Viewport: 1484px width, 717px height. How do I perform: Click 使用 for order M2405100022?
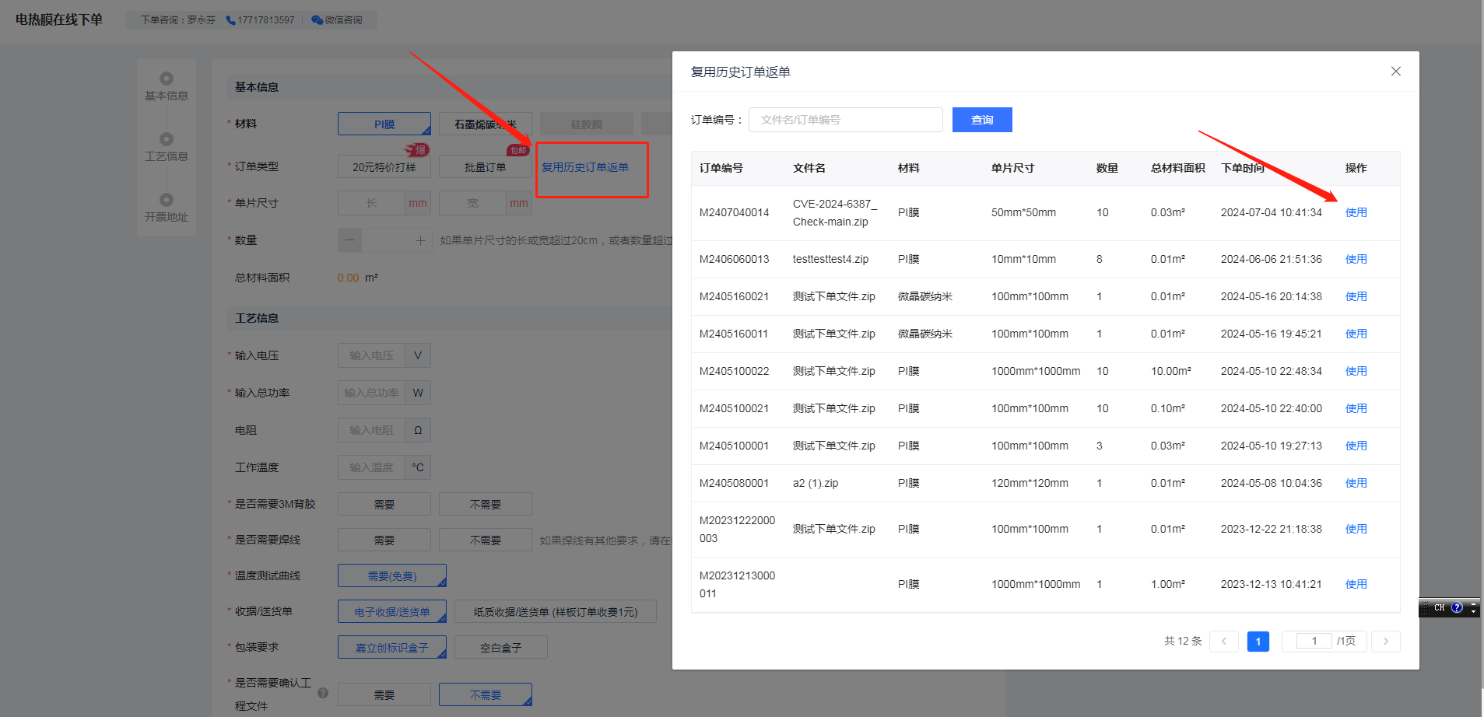point(1356,371)
